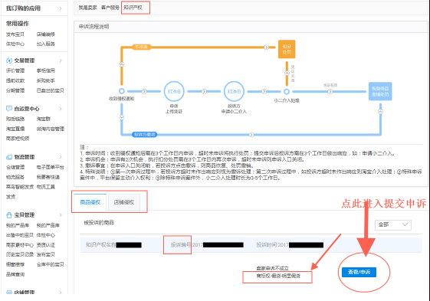
Task: Expand the 物流管理 chevron arrow
Action: pyautogui.click(x=61, y=157)
